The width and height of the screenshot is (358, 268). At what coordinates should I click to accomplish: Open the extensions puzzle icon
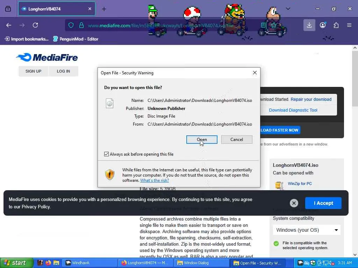tap(336, 25)
